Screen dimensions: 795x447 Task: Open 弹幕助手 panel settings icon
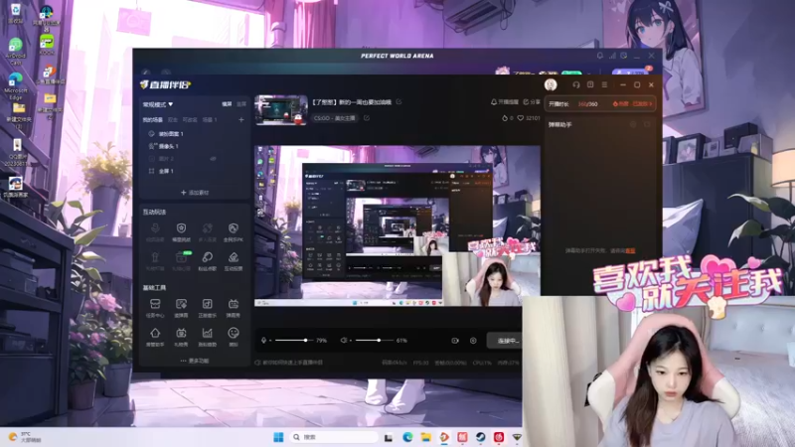point(633,124)
